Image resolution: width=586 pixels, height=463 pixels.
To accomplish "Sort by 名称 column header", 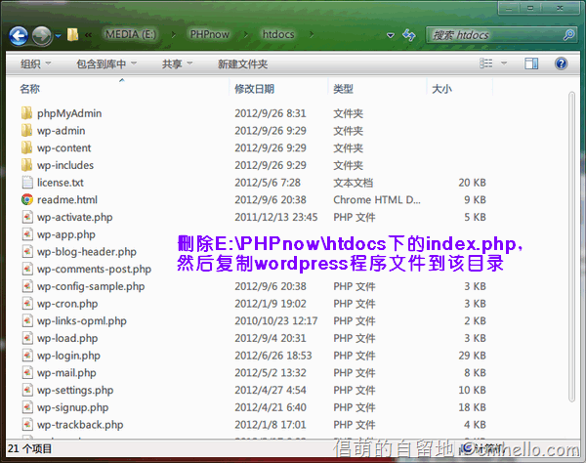I will [x=29, y=89].
